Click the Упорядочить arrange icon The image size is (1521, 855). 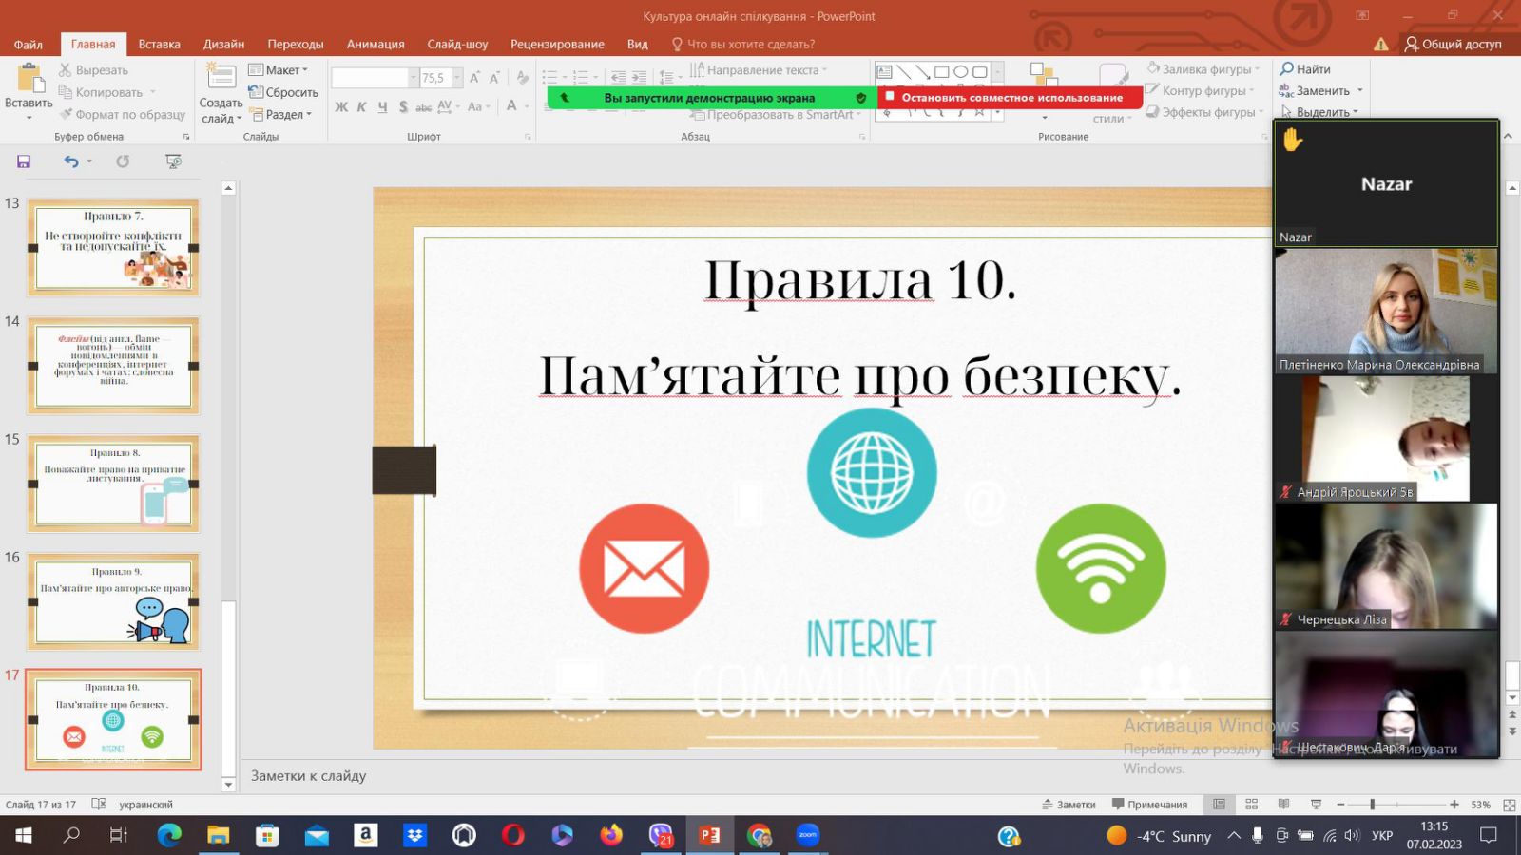coord(1044,76)
